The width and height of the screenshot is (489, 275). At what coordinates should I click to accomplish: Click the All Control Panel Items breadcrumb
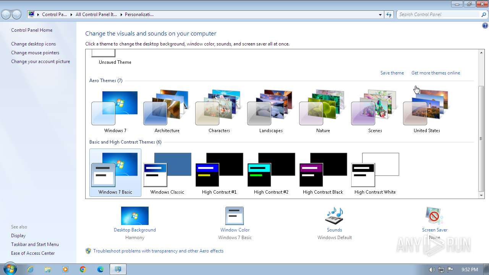click(x=96, y=15)
